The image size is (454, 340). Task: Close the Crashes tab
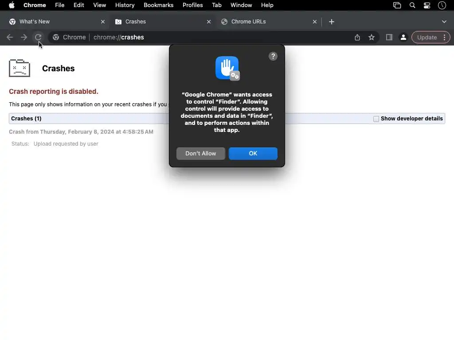(209, 22)
